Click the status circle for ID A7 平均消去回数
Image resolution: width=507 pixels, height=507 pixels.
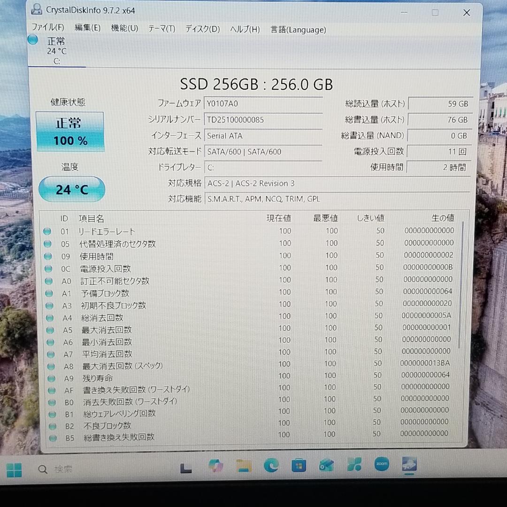point(50,354)
